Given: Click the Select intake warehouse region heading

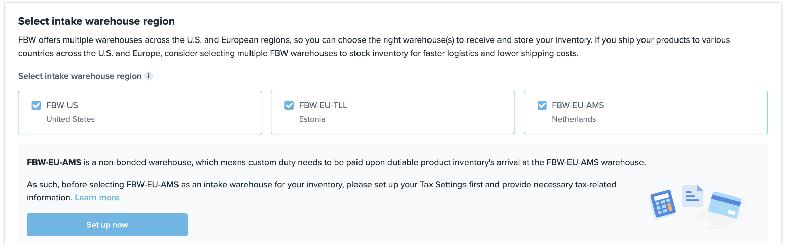Looking at the screenshot, I should click(x=96, y=21).
